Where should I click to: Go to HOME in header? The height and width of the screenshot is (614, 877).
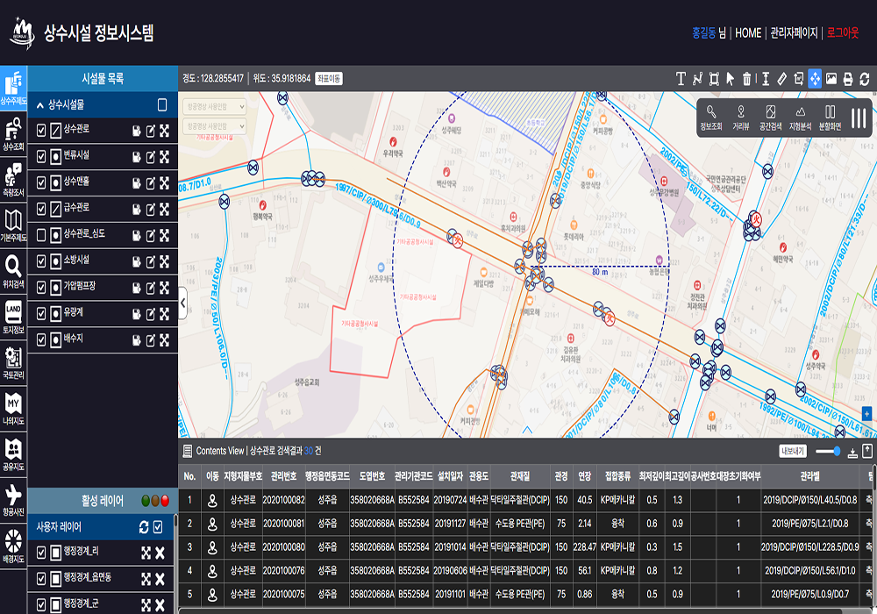748,33
